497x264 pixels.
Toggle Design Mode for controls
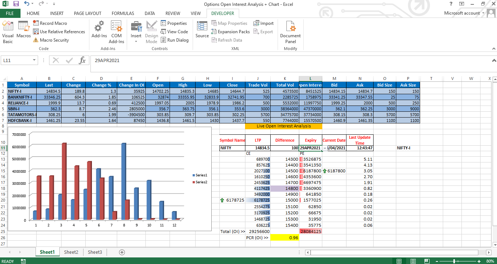pyautogui.click(x=151, y=31)
